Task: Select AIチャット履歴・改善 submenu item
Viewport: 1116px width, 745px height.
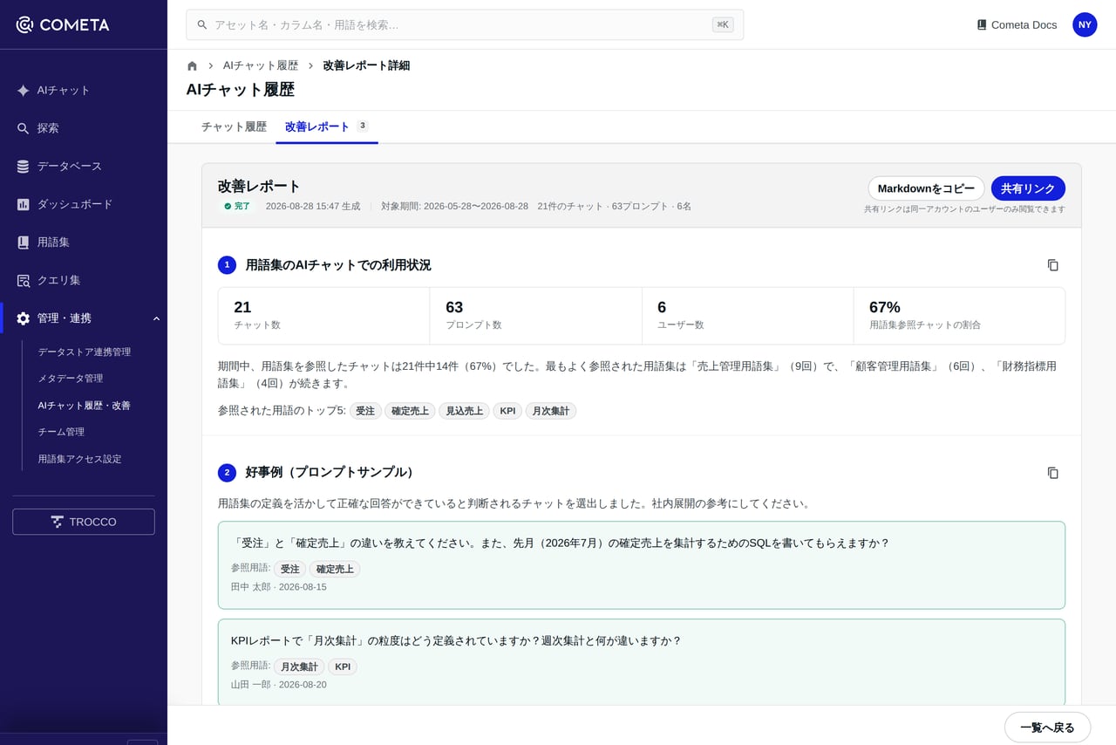Action: pos(85,405)
